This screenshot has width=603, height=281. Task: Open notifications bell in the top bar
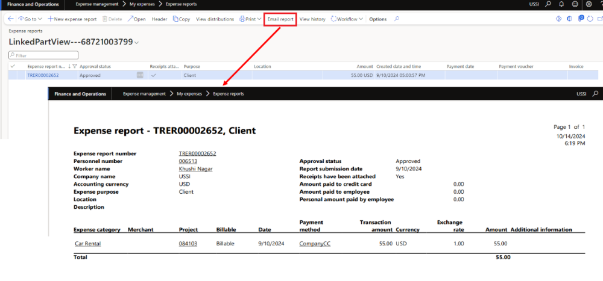click(x=561, y=4)
